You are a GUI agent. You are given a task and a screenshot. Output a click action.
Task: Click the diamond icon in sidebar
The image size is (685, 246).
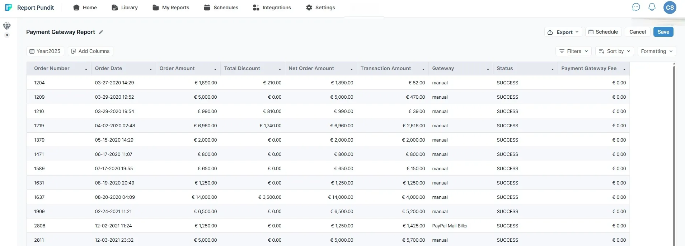coord(7,26)
